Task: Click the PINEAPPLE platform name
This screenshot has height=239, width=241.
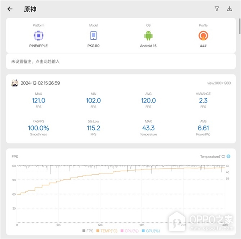Action: click(x=39, y=46)
